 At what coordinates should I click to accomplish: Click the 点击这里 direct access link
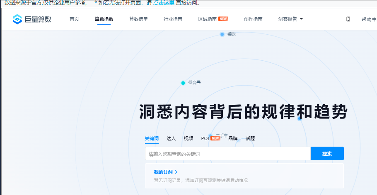(164, 3)
